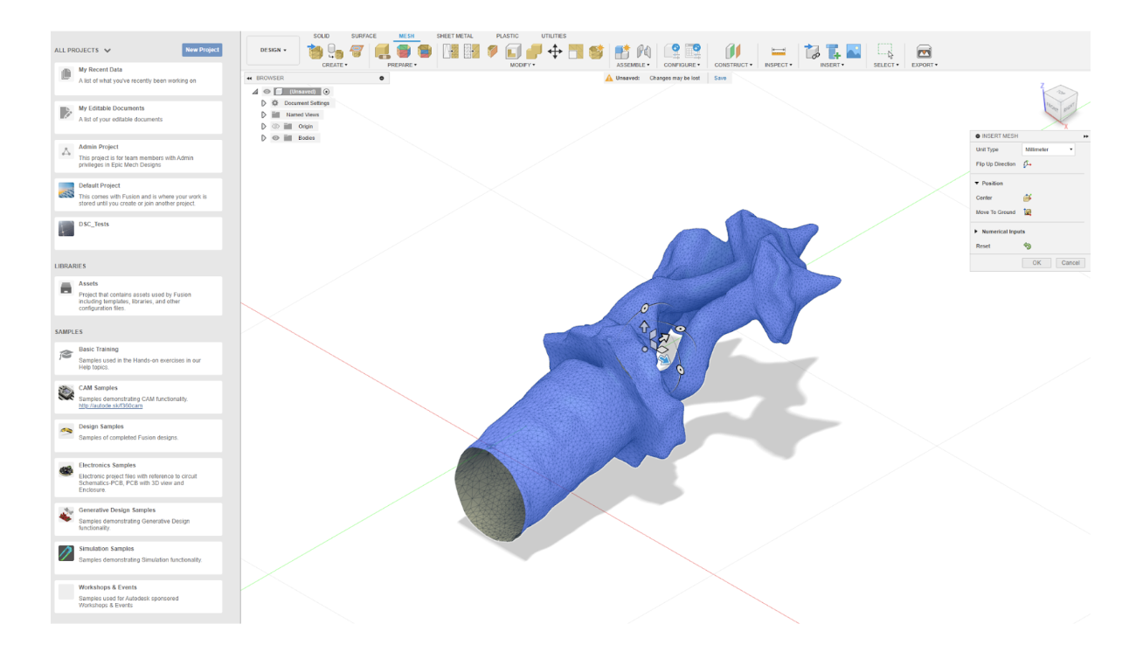Expand the Bodies tree node
The image size is (1136, 652).
pyautogui.click(x=264, y=138)
